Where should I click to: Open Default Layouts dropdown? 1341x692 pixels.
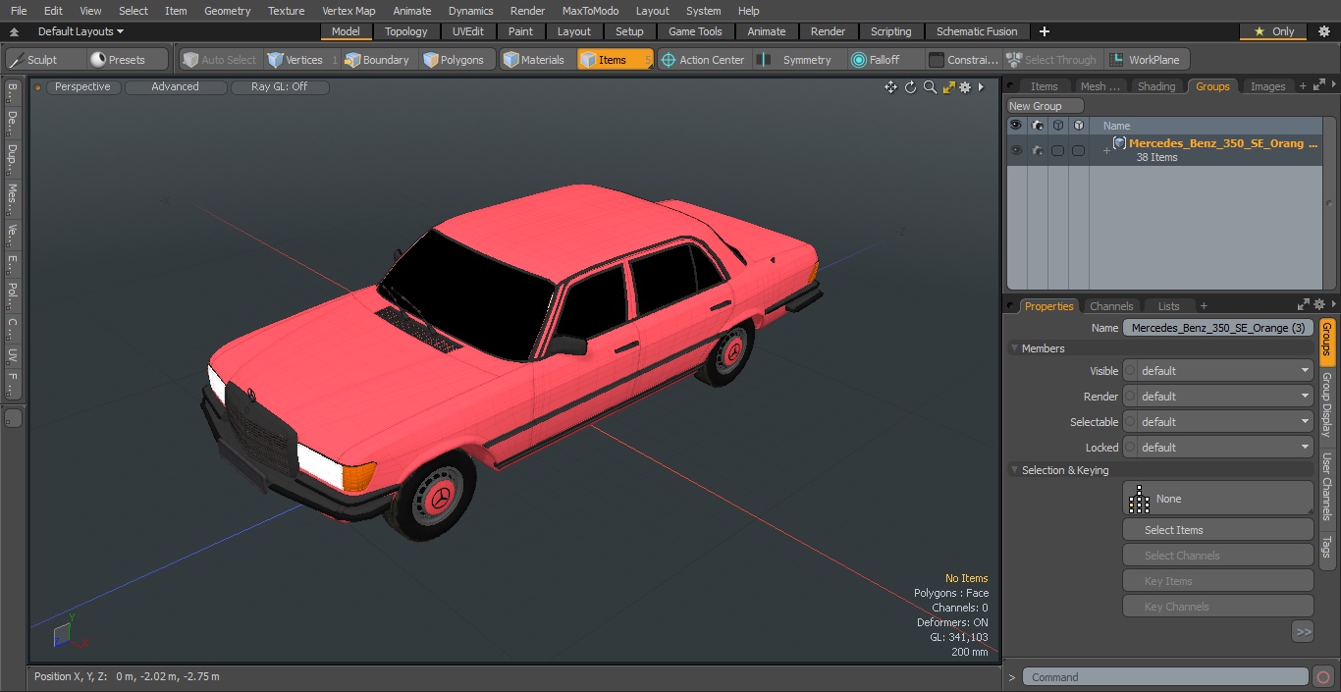click(x=80, y=31)
